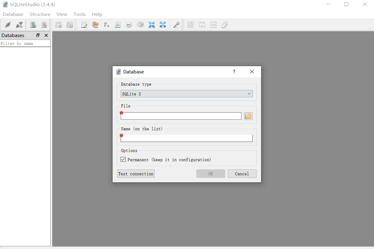Click the dialog help question mark
This screenshot has width=374, height=249.
(x=234, y=72)
